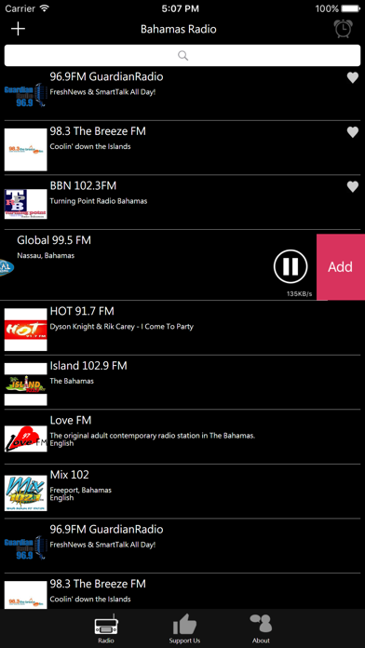The height and width of the screenshot is (648, 365).
Task: Open the Support Us tab
Action: point(184,628)
